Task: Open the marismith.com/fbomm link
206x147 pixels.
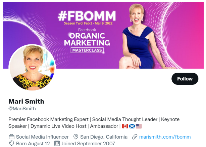Action: pos(165,137)
